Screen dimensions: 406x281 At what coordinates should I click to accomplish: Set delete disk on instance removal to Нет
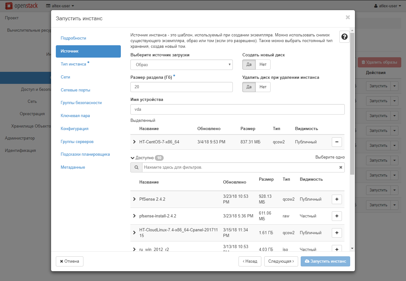coord(263,87)
